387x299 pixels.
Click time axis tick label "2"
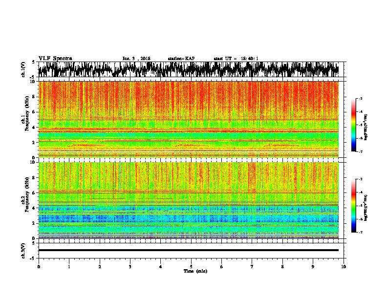coord(100,267)
